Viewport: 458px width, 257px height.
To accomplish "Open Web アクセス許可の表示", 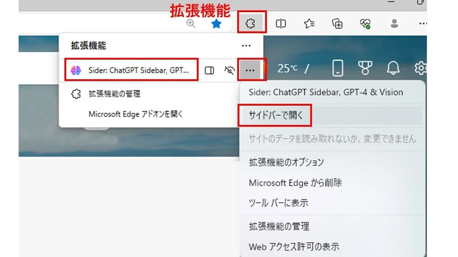I will [x=294, y=247].
